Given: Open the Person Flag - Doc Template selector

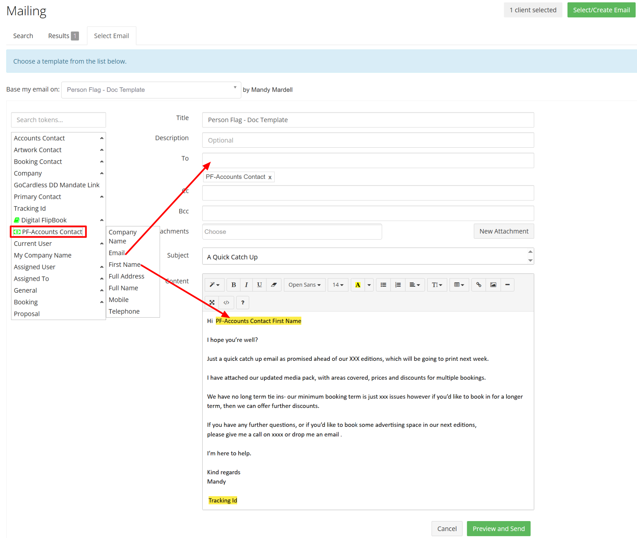Looking at the screenshot, I should click(151, 90).
